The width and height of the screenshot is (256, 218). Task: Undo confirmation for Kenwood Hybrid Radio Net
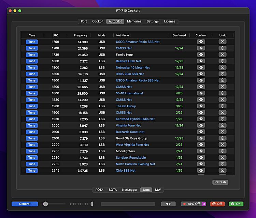[x=222, y=119]
